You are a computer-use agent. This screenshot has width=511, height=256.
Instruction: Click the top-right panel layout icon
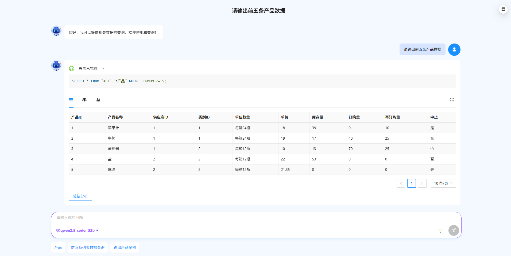tap(503, 9)
